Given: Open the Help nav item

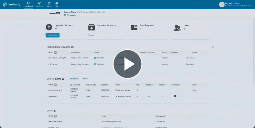Looking at the screenshot, I should coord(57,5).
